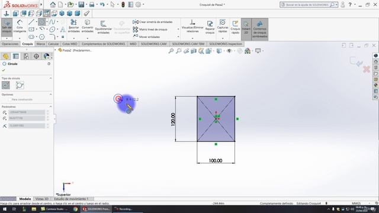The height and width of the screenshot is (213, 379).
Task: Click Mover entidades
Action: (146, 37)
